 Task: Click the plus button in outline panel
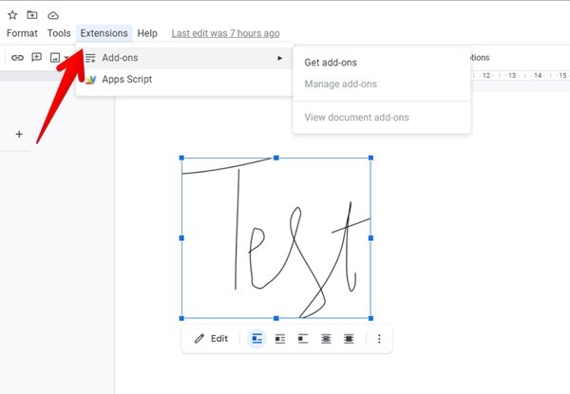coord(19,134)
